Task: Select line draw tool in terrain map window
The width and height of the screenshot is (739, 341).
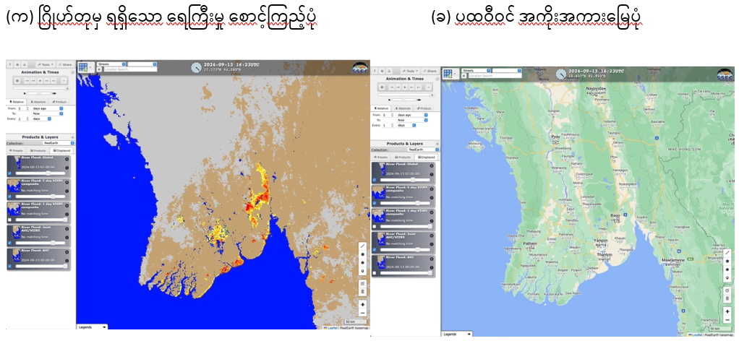Action: (x=728, y=252)
